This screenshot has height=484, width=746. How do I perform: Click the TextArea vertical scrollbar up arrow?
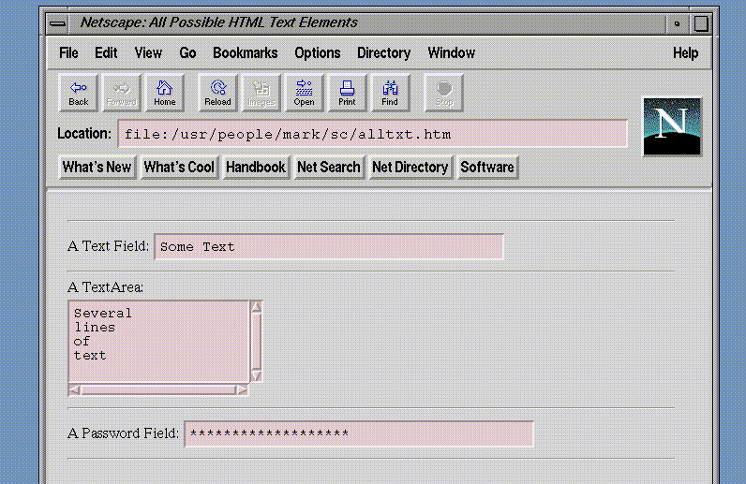[x=256, y=307]
